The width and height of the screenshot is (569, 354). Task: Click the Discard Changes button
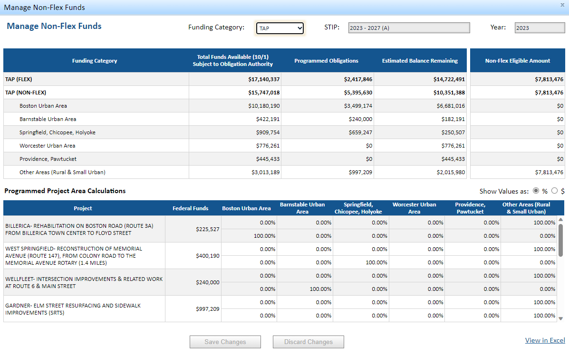[308, 342]
